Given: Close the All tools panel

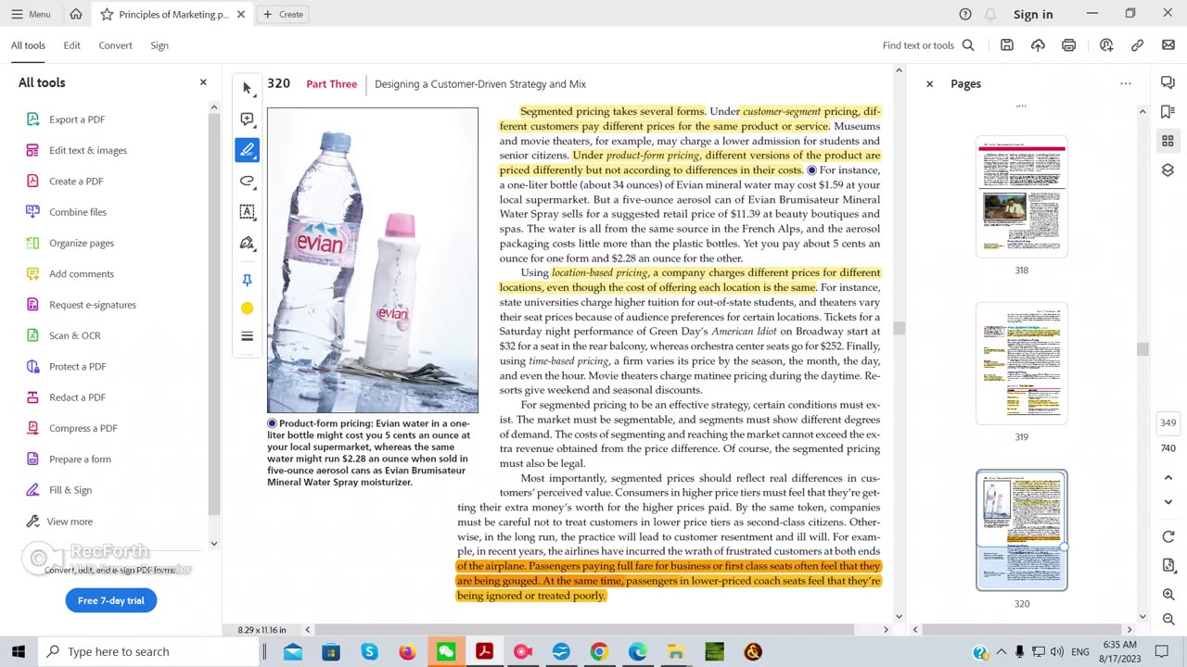Looking at the screenshot, I should 203,82.
